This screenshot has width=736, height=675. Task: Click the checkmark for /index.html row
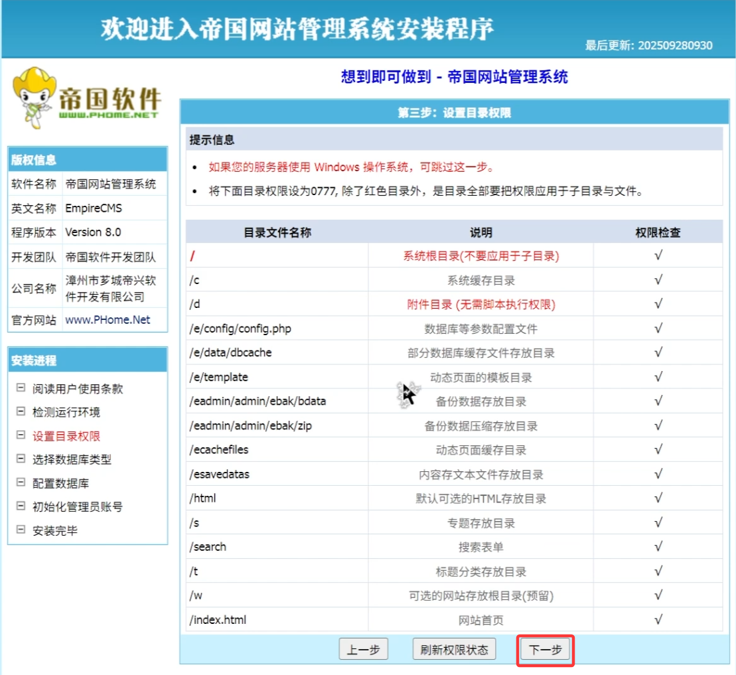point(658,620)
